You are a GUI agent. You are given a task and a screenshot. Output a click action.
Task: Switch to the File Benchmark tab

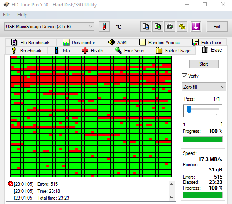click(31, 43)
